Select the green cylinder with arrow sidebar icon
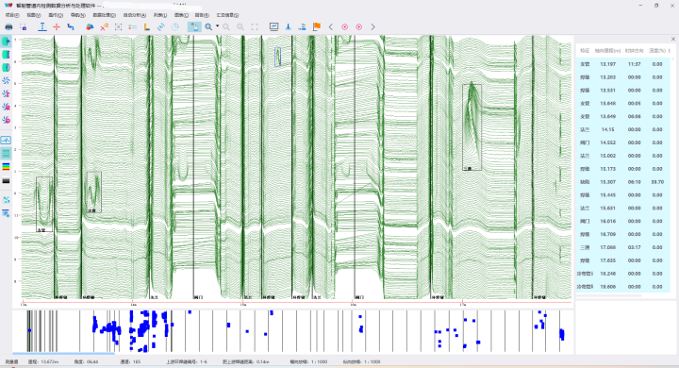The width and height of the screenshot is (679, 368). pos(6,42)
